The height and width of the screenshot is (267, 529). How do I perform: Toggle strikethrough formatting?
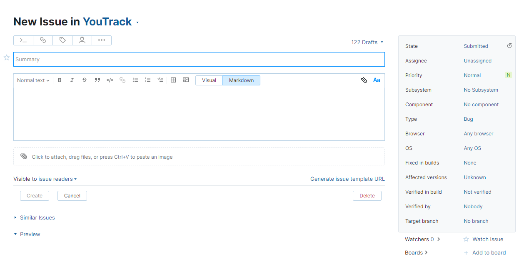[x=84, y=80]
